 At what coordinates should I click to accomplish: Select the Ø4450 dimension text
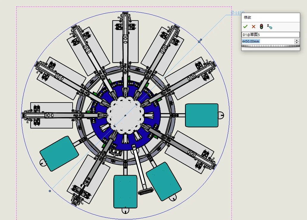pos(238,13)
